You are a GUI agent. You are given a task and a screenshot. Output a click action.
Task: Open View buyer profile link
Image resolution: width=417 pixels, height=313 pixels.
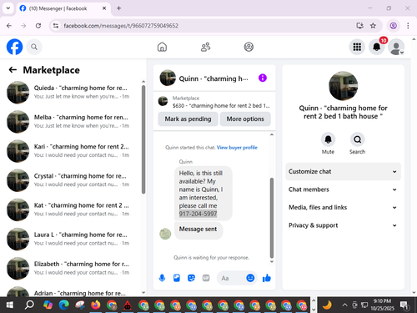237,148
